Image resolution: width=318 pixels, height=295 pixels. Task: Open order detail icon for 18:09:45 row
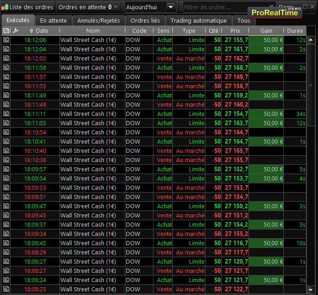[x=6, y=215]
